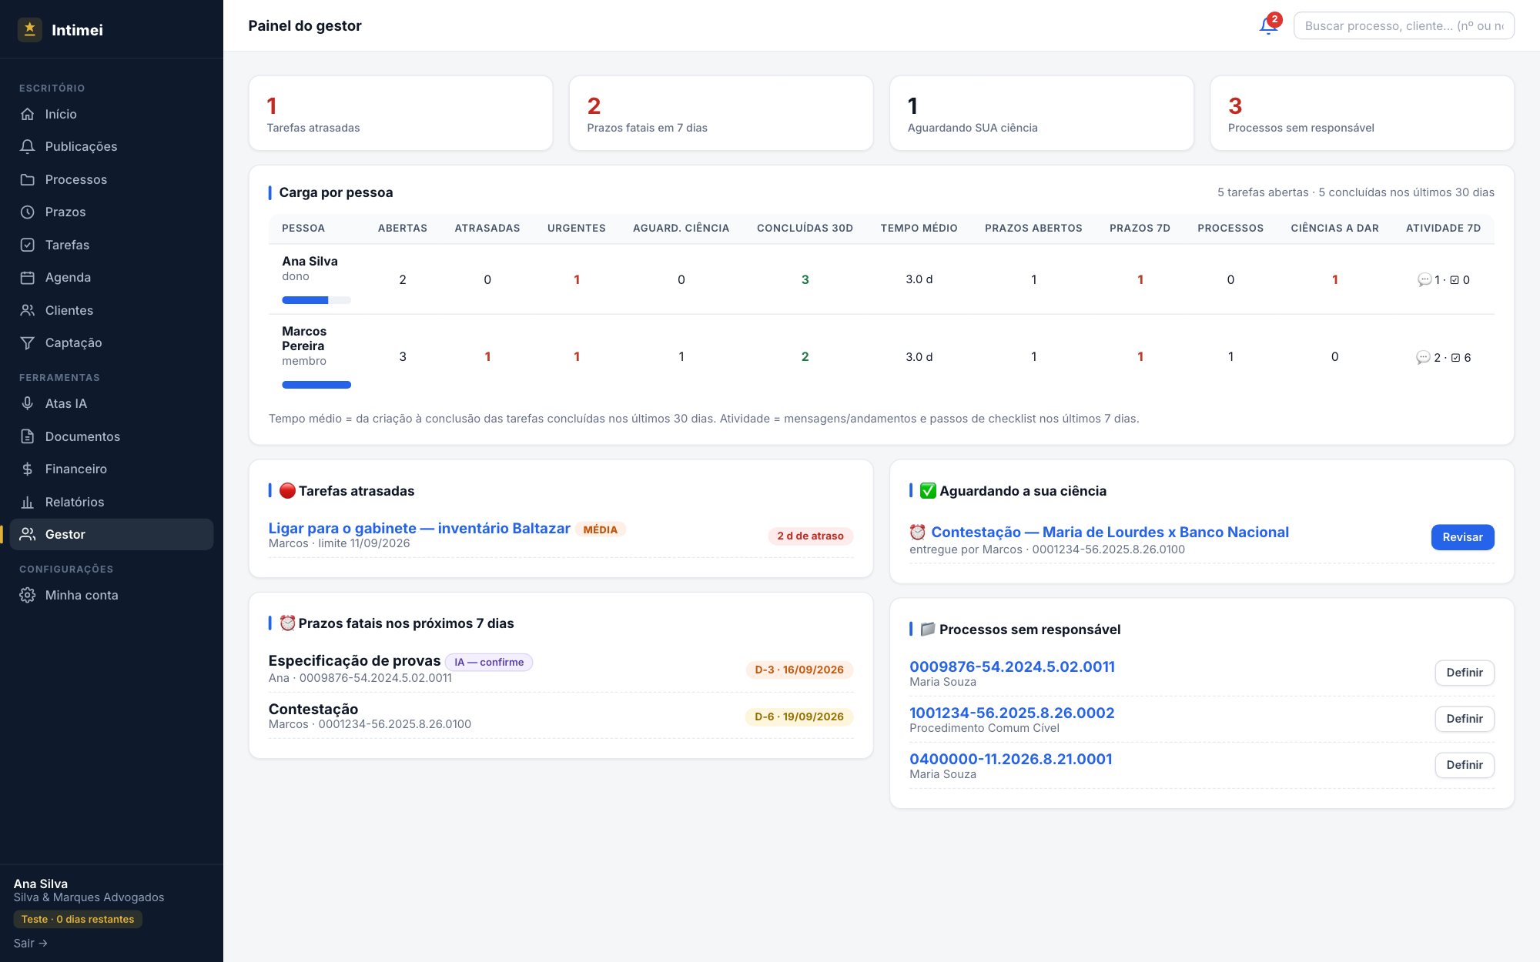This screenshot has height=962, width=1540.
Task: Open the Tarefas atrasadas summary card
Action: pos(400,113)
